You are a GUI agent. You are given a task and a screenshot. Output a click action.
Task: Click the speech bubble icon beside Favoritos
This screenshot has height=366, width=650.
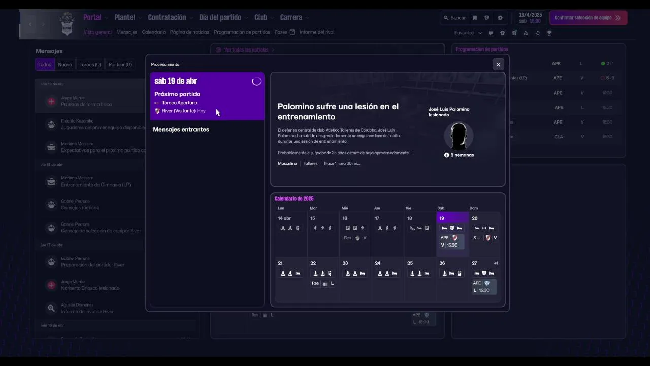click(x=491, y=33)
